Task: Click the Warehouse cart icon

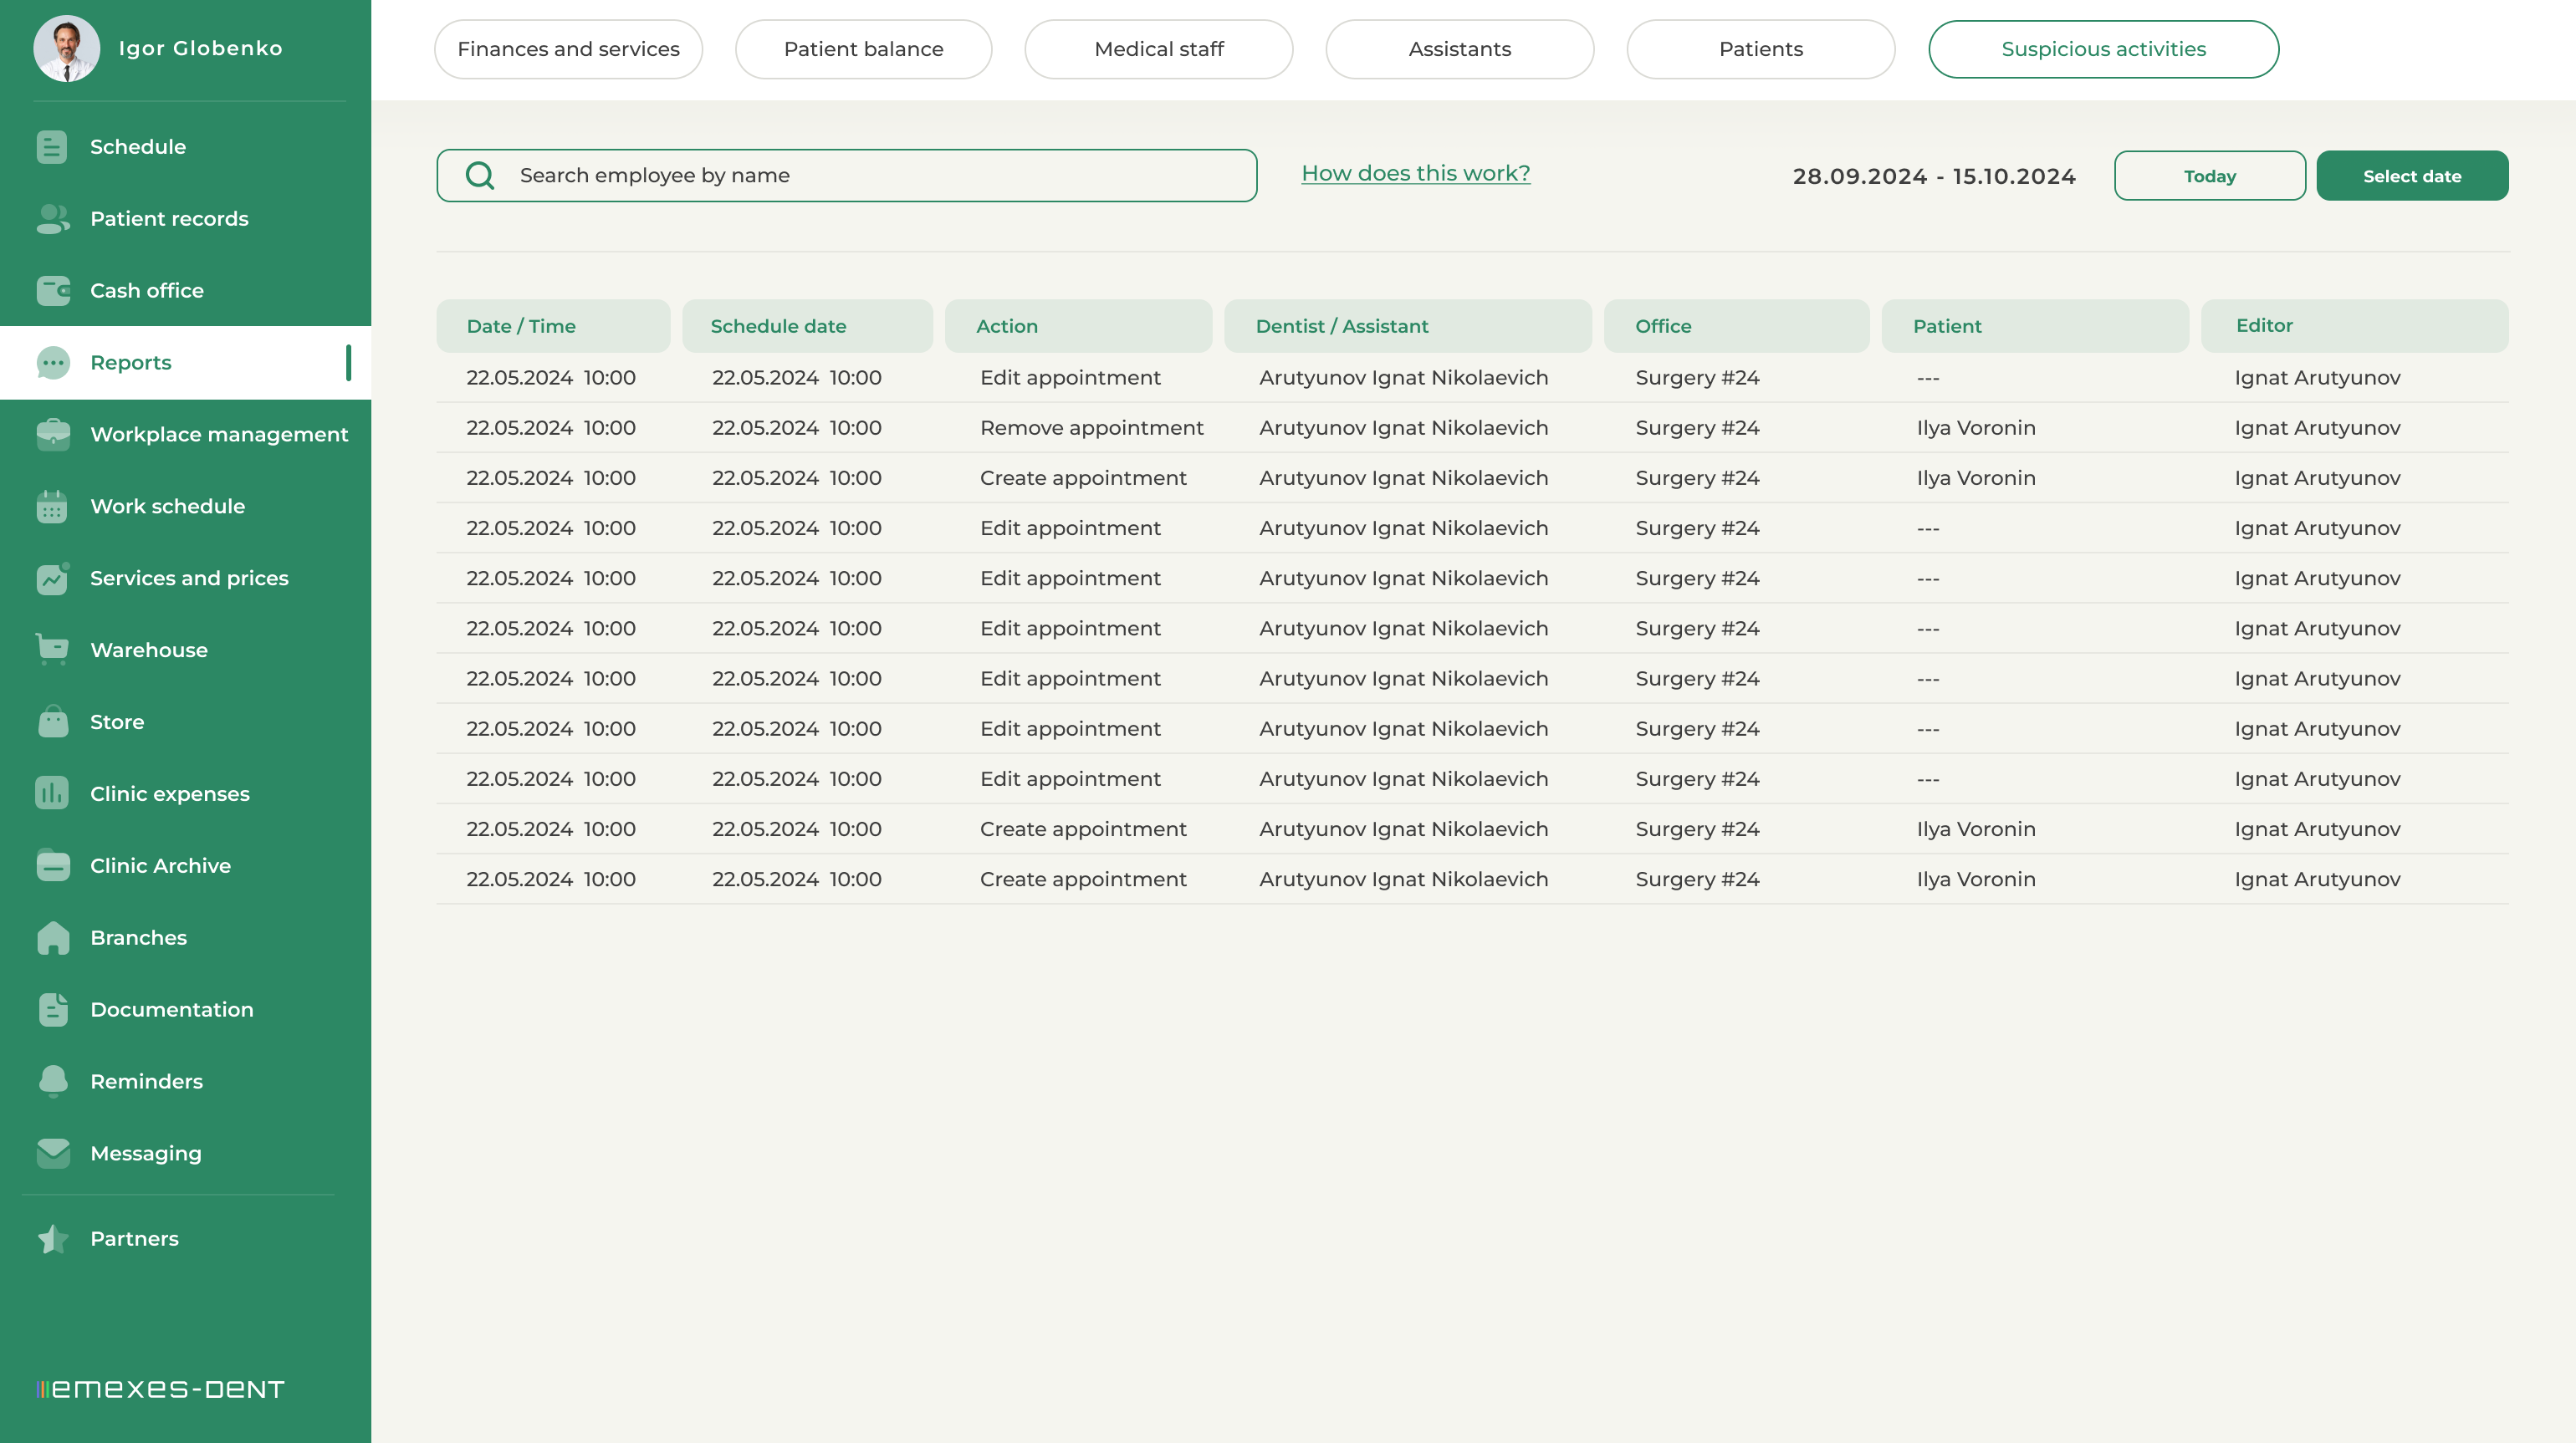Action: pyautogui.click(x=52, y=650)
